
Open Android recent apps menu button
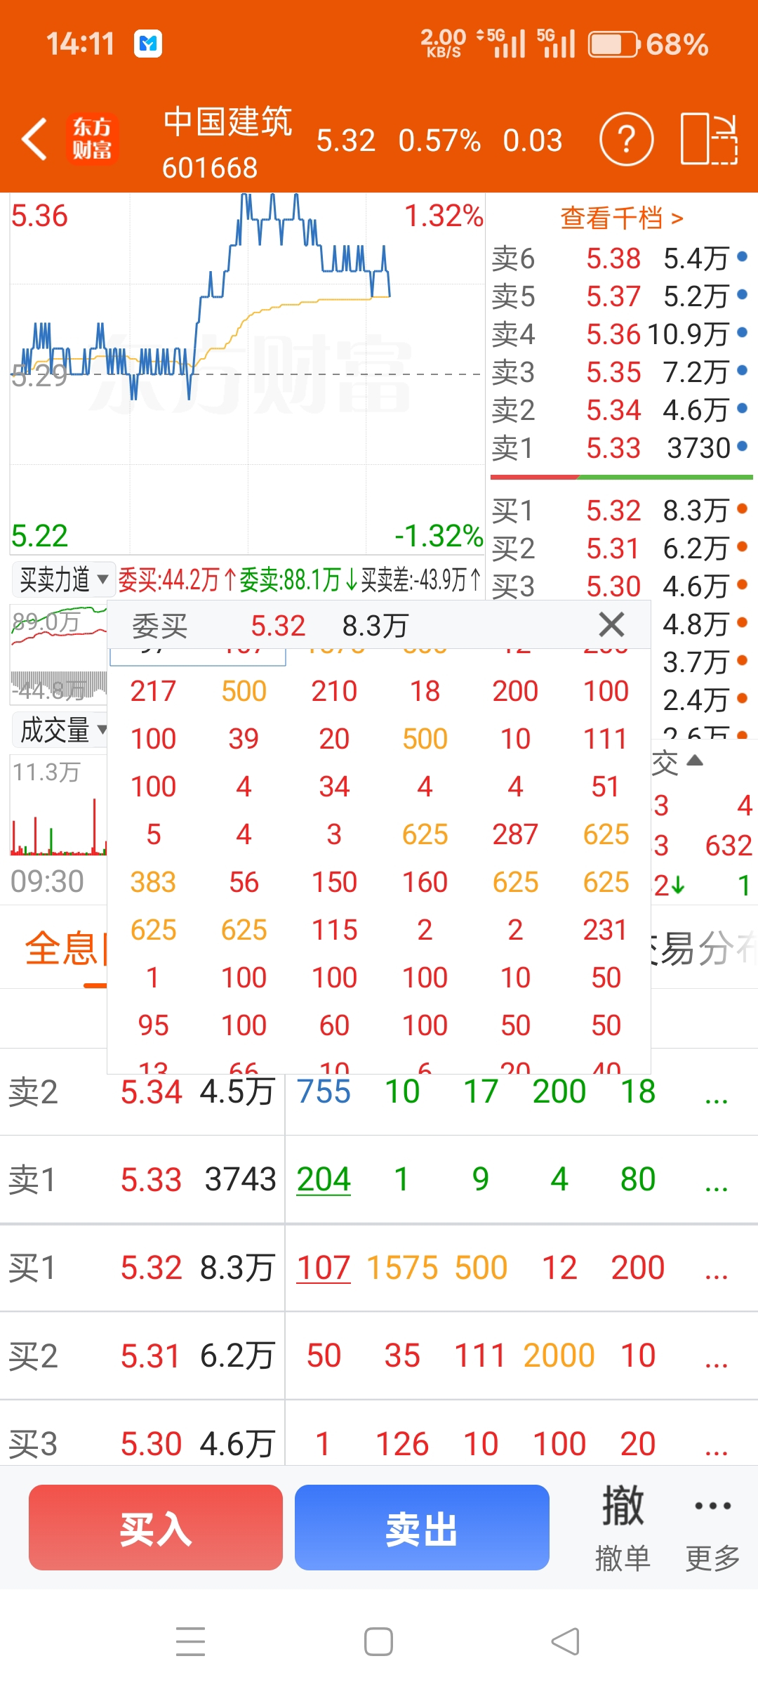pos(190,1641)
